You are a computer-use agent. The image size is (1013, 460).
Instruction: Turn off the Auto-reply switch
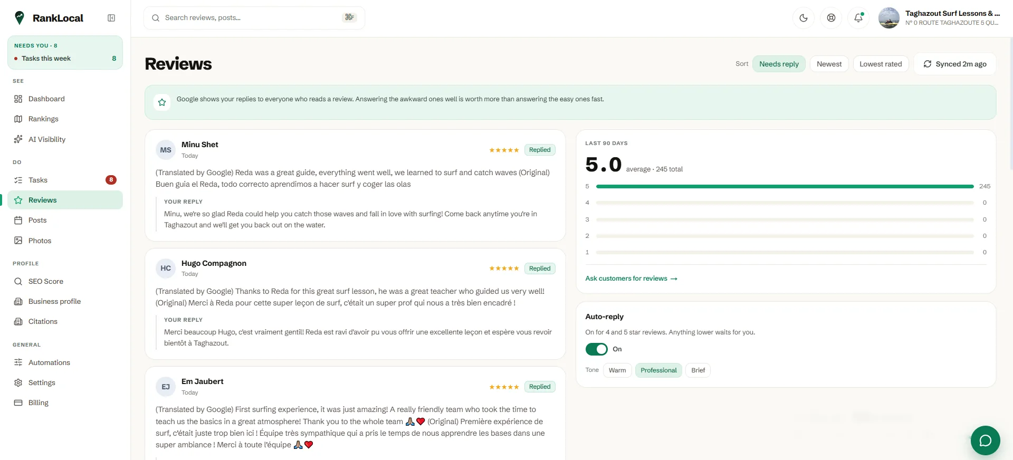pos(596,349)
